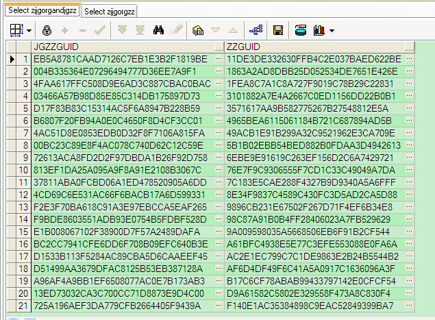Switch to Select zjjgorgandjgzz tab
Screen dimensions: 435x320
(42, 10)
